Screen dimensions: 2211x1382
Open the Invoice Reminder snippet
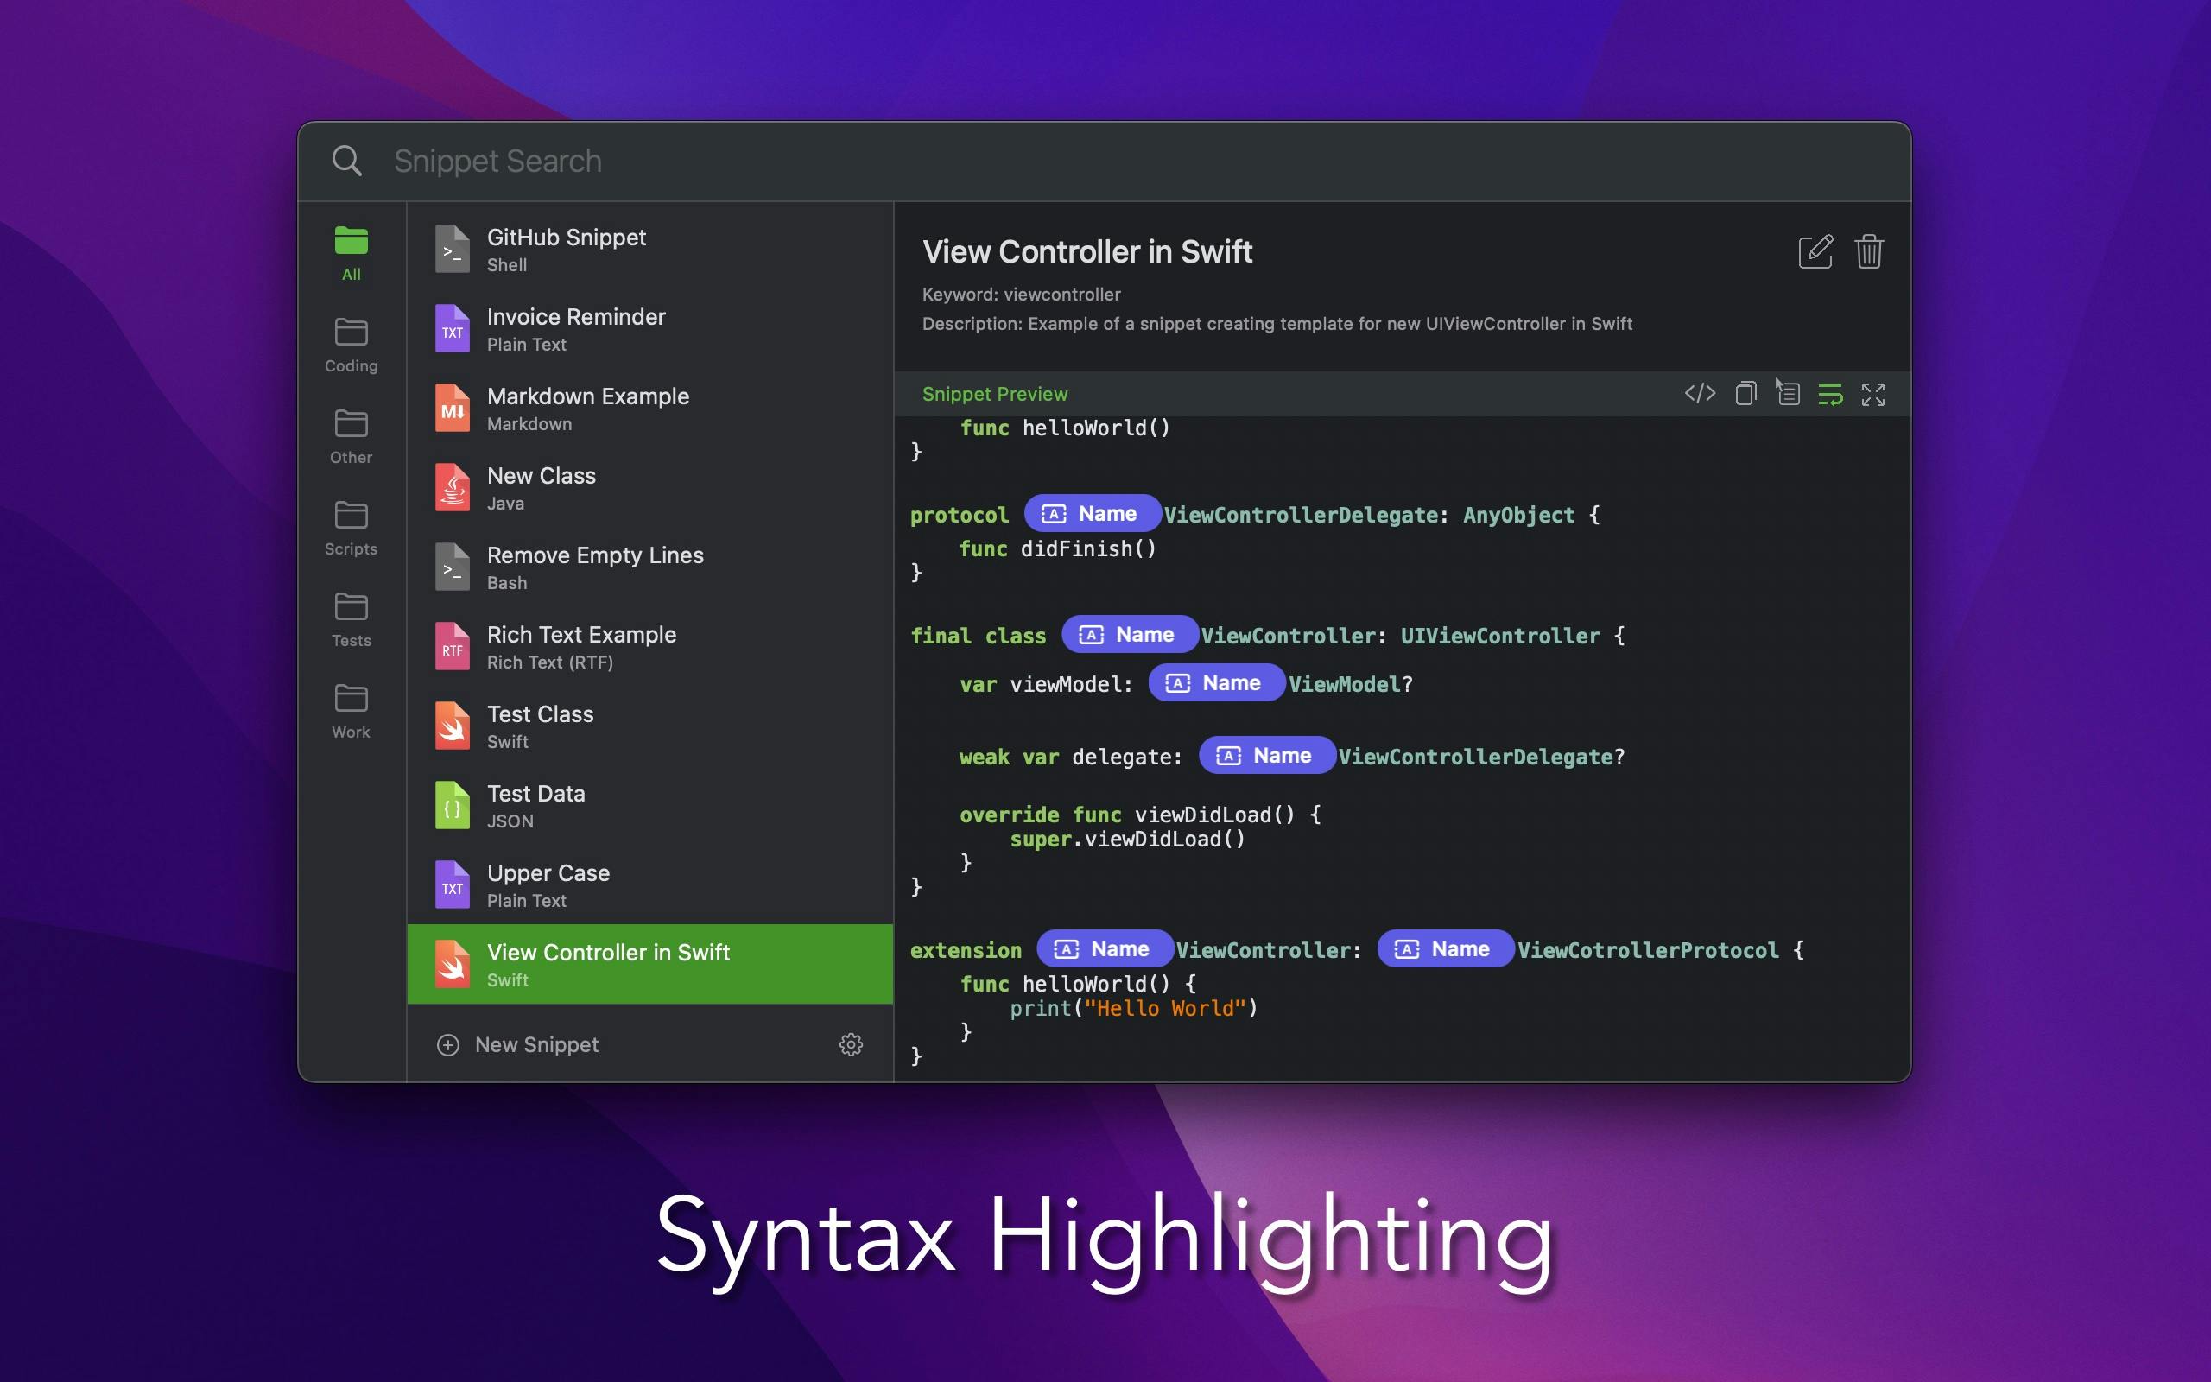pyautogui.click(x=649, y=329)
